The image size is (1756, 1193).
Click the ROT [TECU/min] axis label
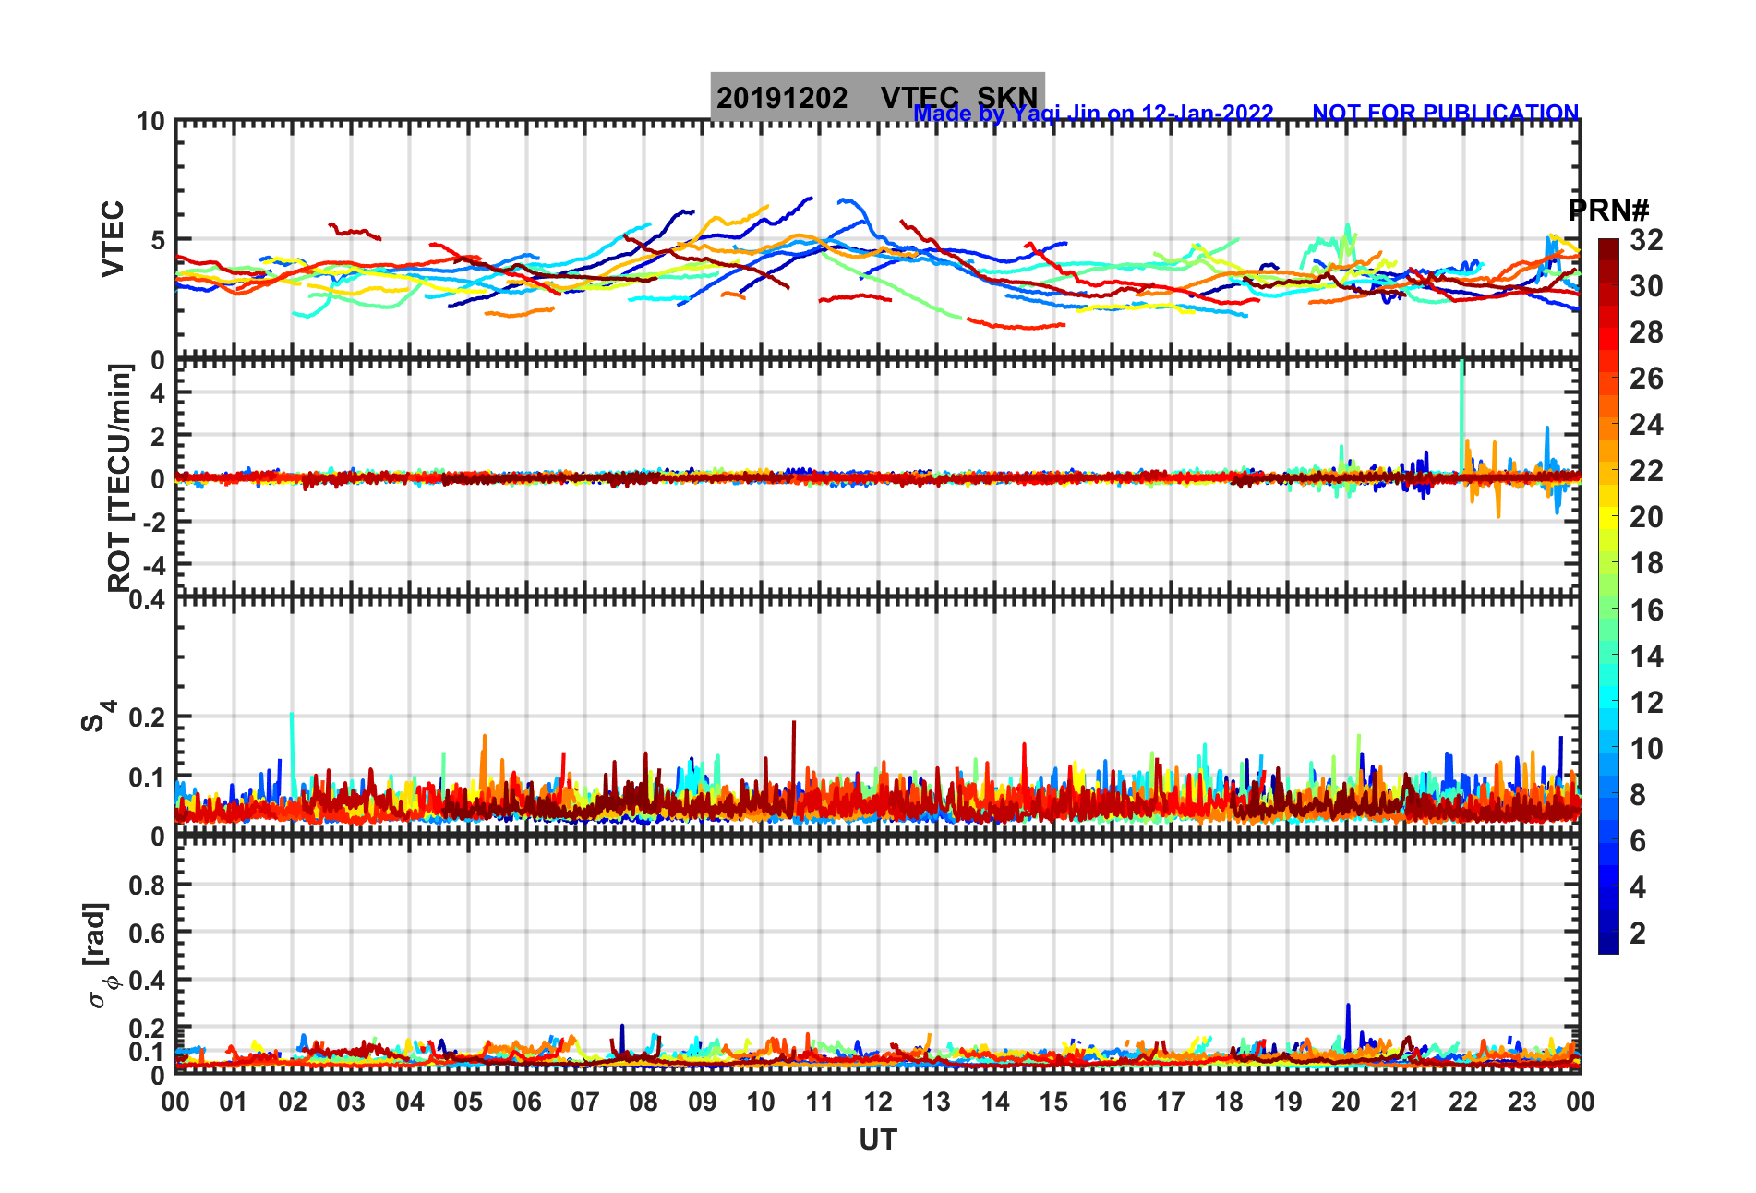(x=119, y=477)
